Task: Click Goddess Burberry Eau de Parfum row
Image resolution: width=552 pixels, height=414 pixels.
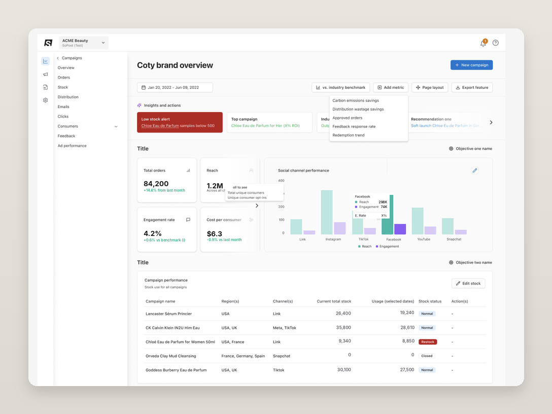Action: pyautogui.click(x=315, y=370)
